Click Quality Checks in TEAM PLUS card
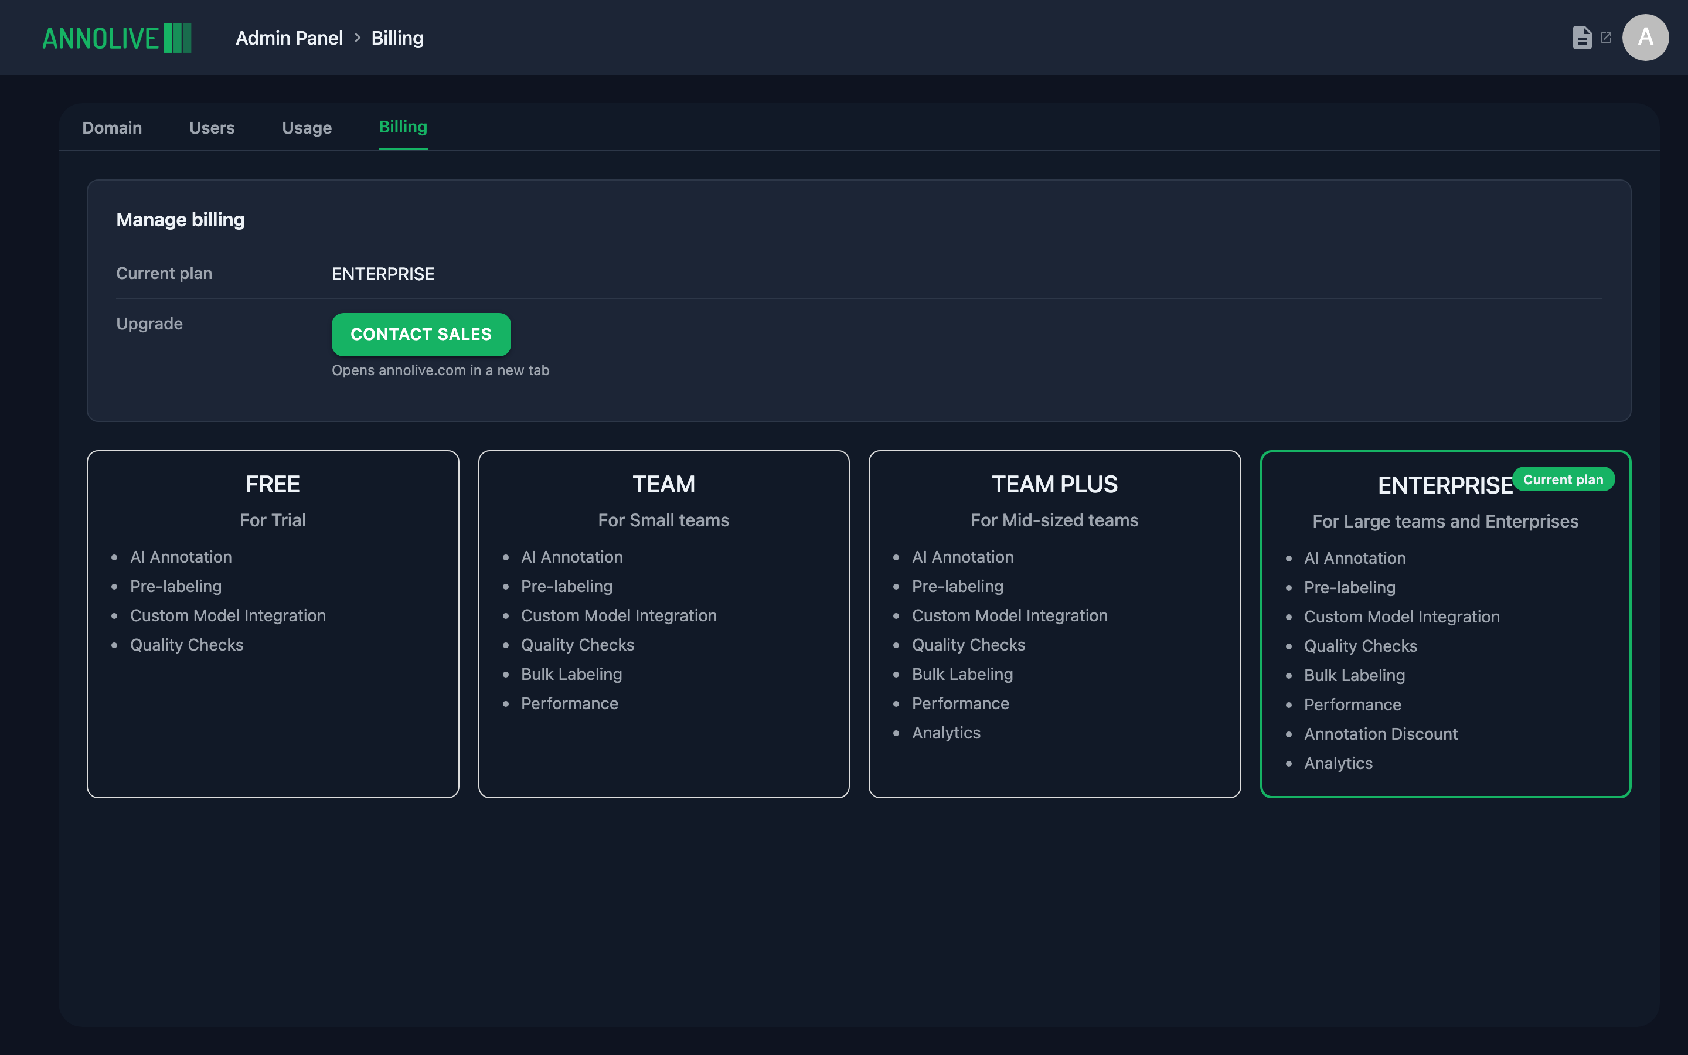 click(x=969, y=645)
